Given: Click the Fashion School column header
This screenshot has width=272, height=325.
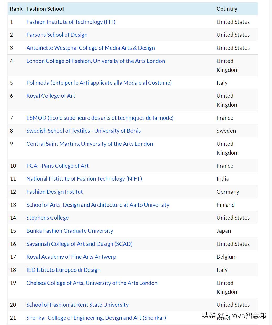Looking at the screenshot, I should (45, 9).
